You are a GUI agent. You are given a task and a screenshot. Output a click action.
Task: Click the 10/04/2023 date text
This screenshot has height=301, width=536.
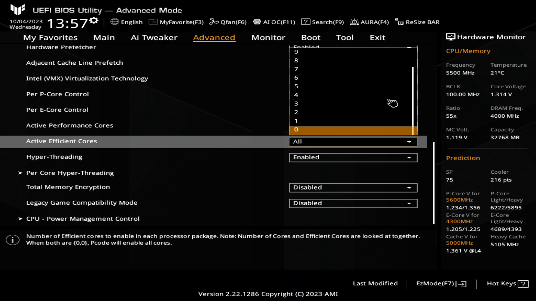point(26,21)
